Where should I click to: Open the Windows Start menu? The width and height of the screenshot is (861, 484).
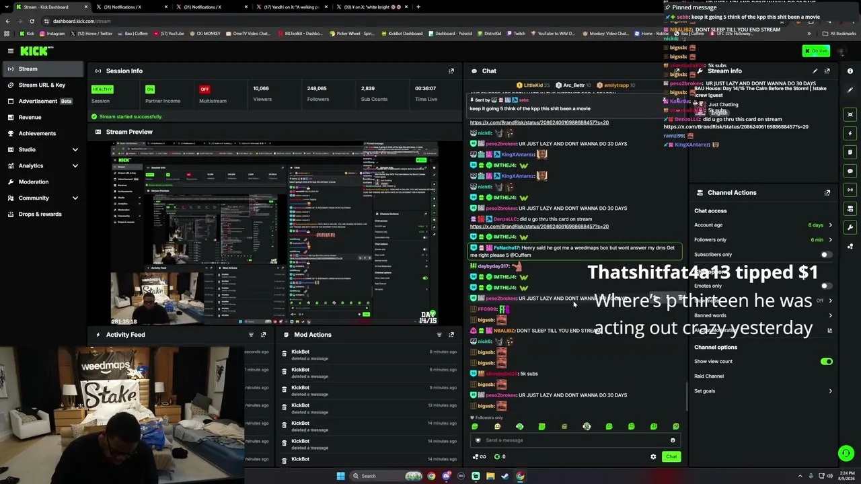341,476
